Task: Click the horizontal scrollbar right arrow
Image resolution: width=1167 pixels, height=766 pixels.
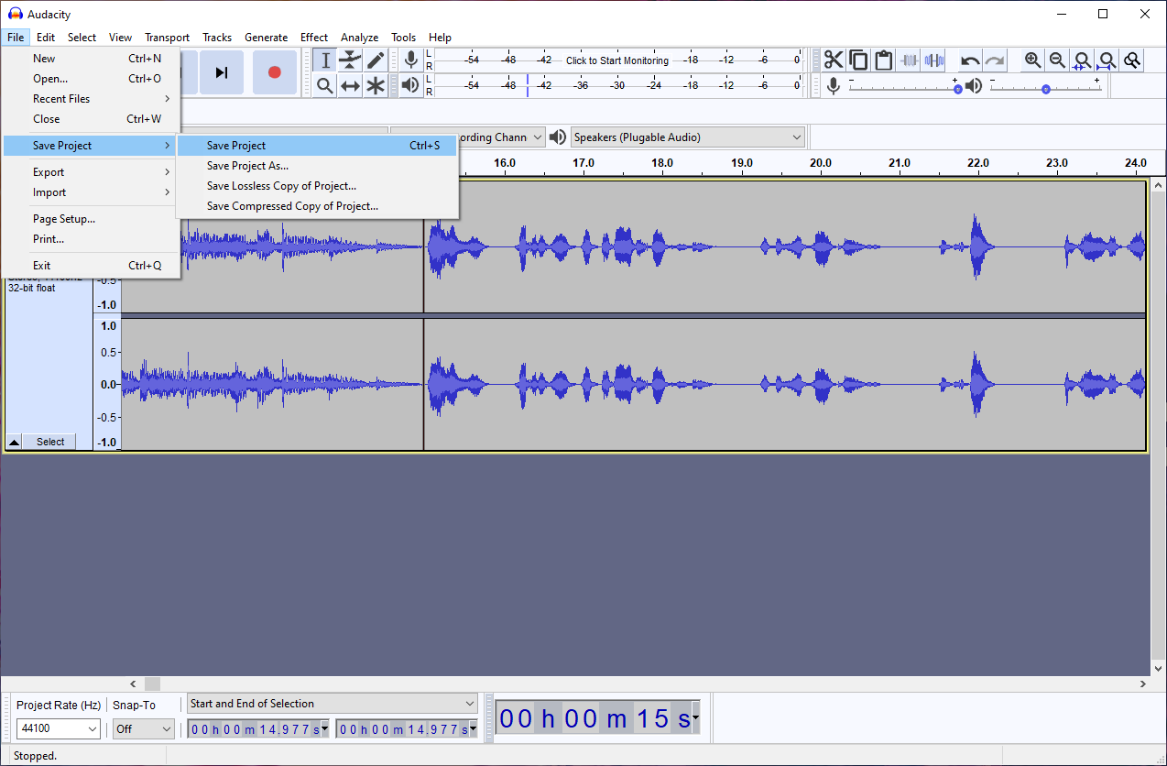Action: click(x=1142, y=684)
